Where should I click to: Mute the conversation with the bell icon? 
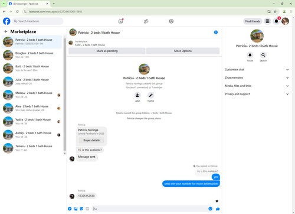[x=250, y=55]
